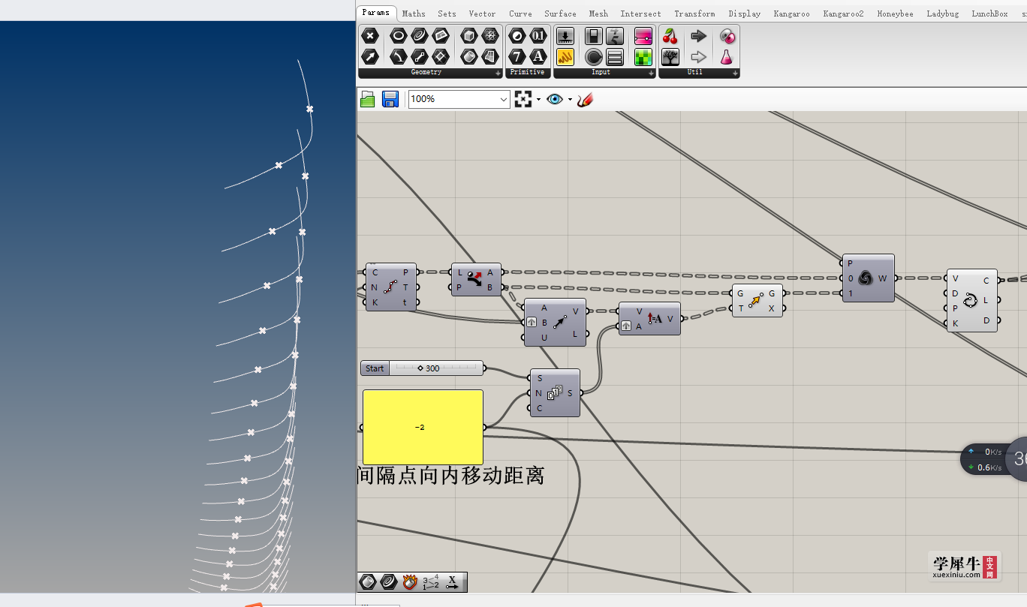
Task: Select the Series component on canvas
Action: tap(555, 392)
